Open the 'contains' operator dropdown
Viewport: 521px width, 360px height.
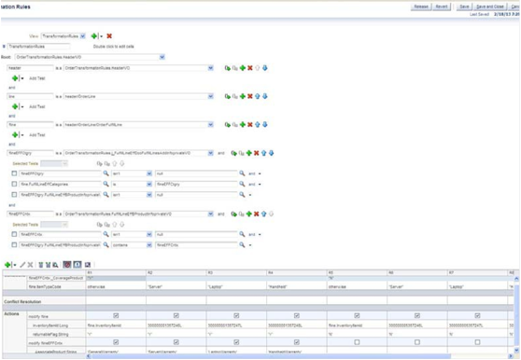coord(149,245)
